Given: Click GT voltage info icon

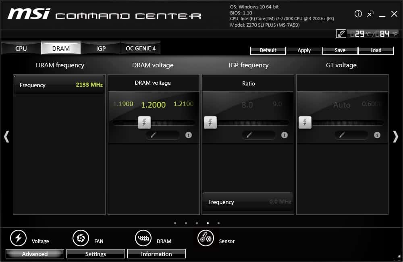Looking at the screenshot, I should (x=377, y=135).
